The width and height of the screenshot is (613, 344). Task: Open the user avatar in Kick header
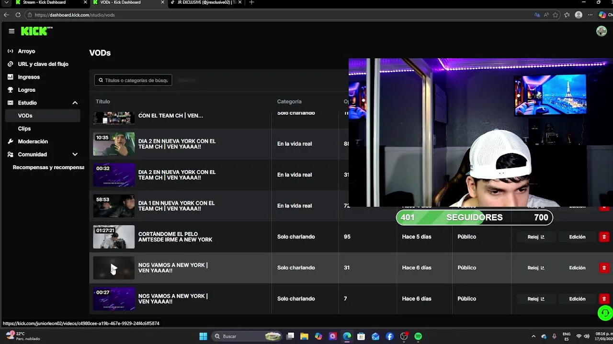tap(602, 31)
